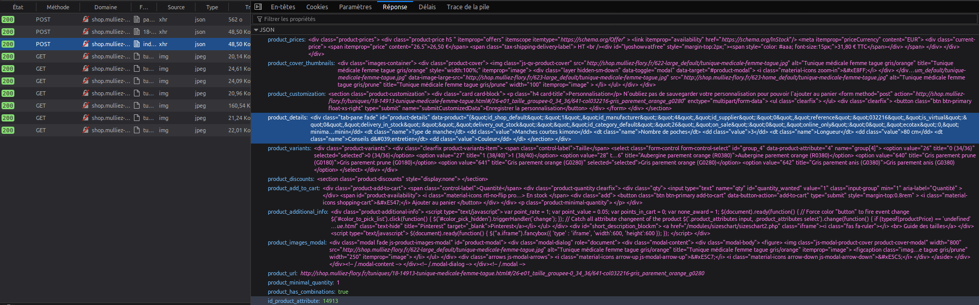979x305 pixels.
Task: Click the insecure lock icon in the 20,14 Ko row
Action: click(86, 56)
